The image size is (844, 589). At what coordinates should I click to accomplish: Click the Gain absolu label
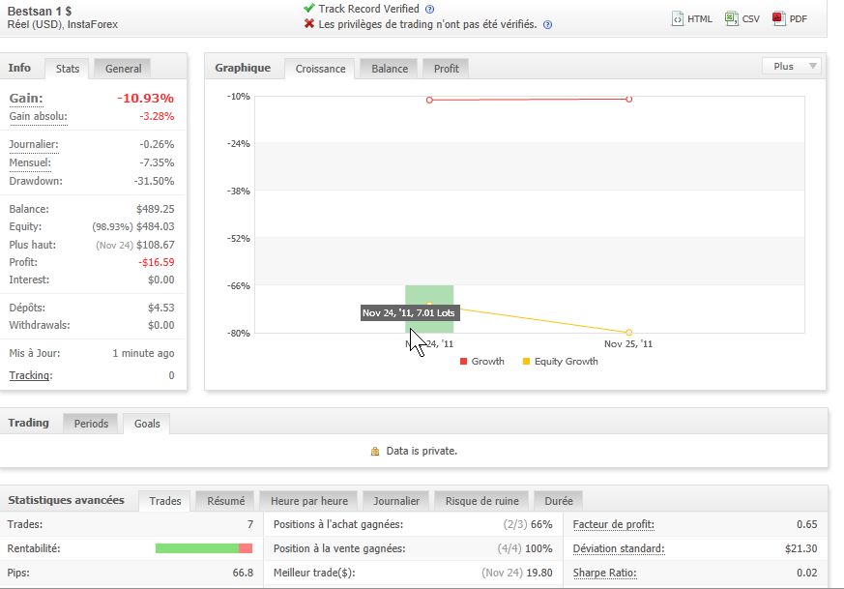39,116
